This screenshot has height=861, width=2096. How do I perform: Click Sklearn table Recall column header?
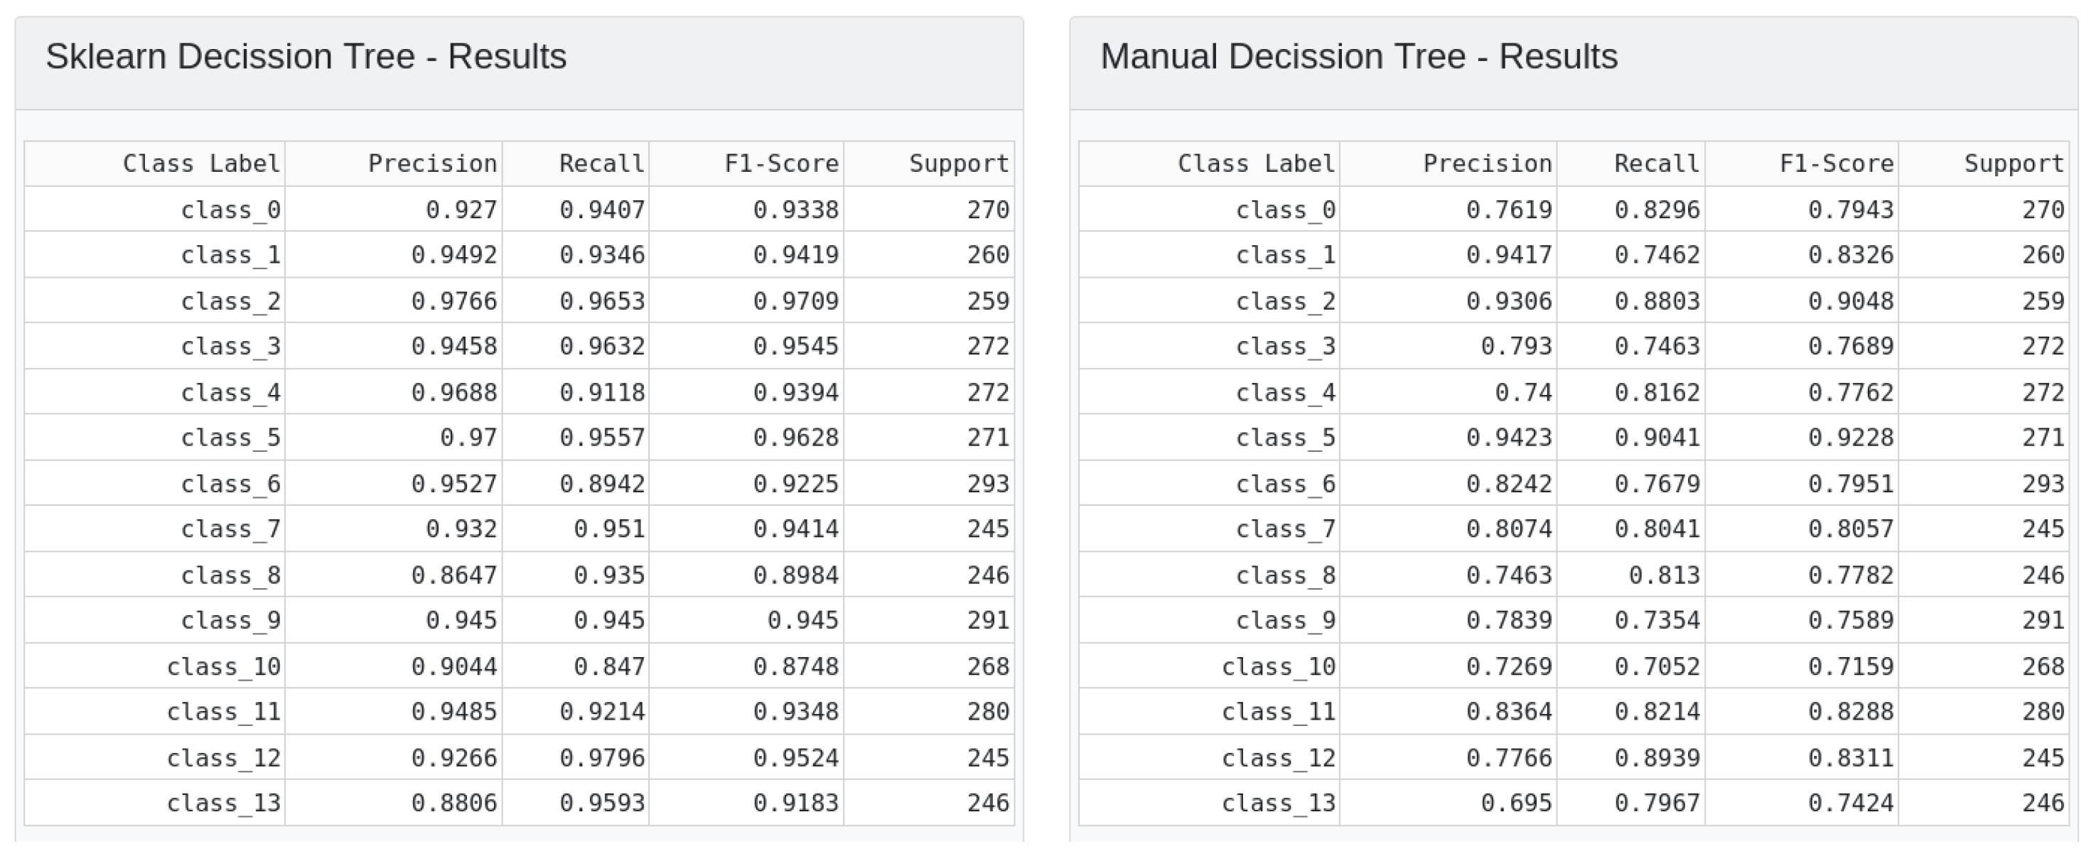601,163
